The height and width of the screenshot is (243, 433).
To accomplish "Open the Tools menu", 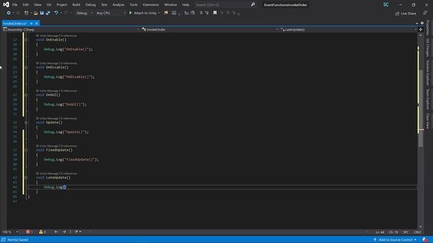I will (x=133, y=5).
